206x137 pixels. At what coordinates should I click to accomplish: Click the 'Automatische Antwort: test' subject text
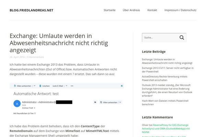click(36, 94)
